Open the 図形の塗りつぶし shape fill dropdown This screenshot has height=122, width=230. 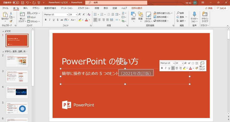point(163,13)
